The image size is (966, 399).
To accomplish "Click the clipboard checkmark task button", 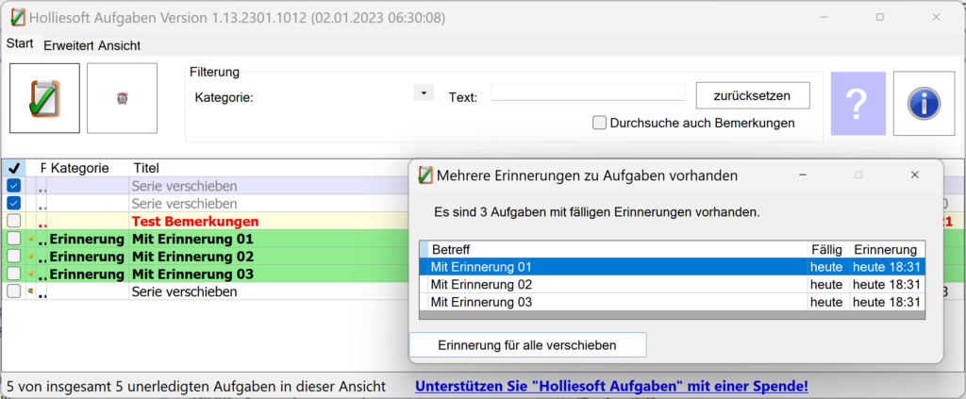I will (x=44, y=98).
